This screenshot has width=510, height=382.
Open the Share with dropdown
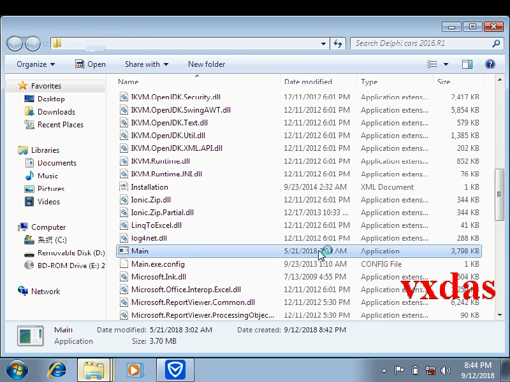click(146, 64)
